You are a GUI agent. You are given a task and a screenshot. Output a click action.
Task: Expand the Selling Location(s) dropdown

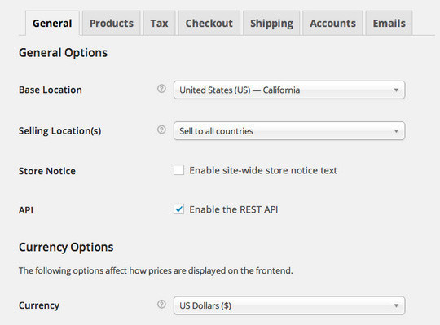coord(289,131)
